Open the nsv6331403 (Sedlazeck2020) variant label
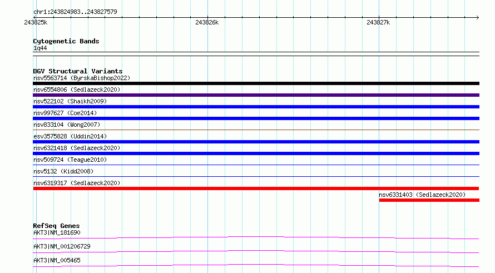Viewport: 495px width, 273px height. tap(422, 195)
